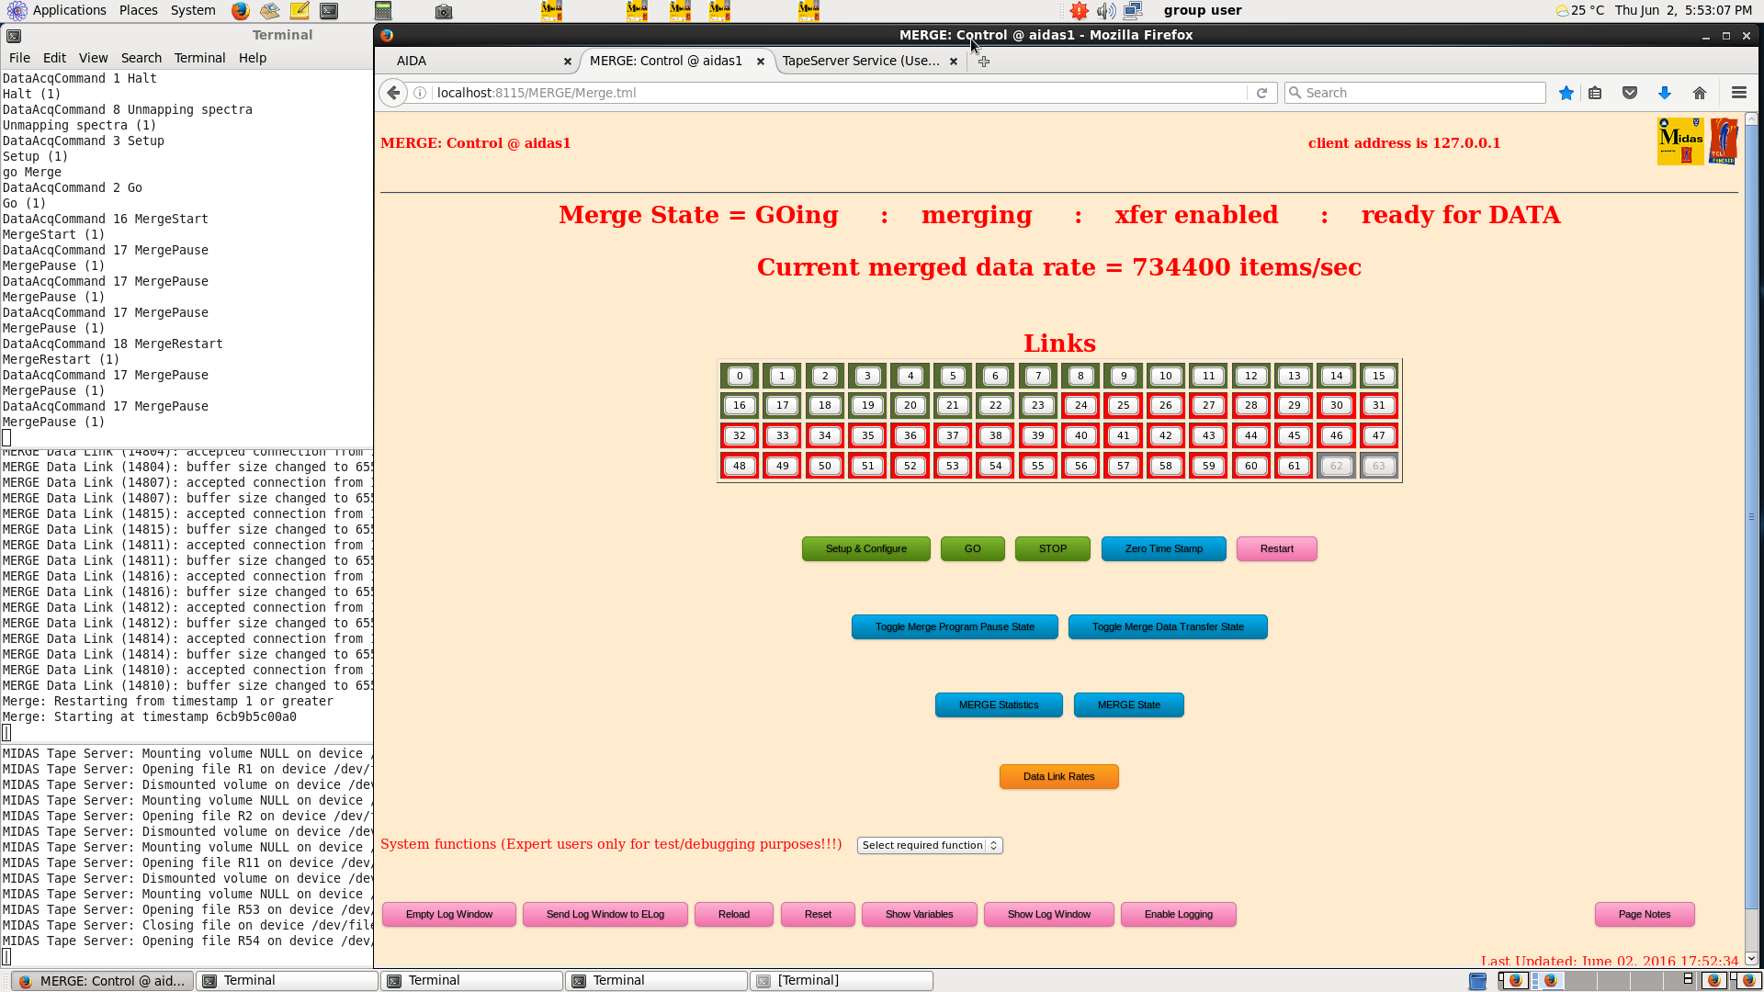Click the trash icon in bottom panel
Viewport: 1764px width, 992px height.
click(x=1477, y=981)
